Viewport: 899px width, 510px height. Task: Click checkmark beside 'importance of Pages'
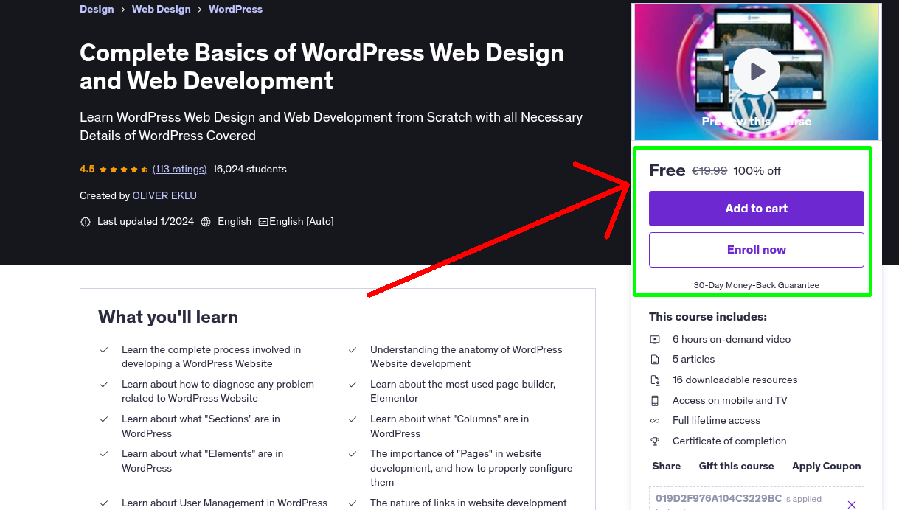[x=353, y=454]
